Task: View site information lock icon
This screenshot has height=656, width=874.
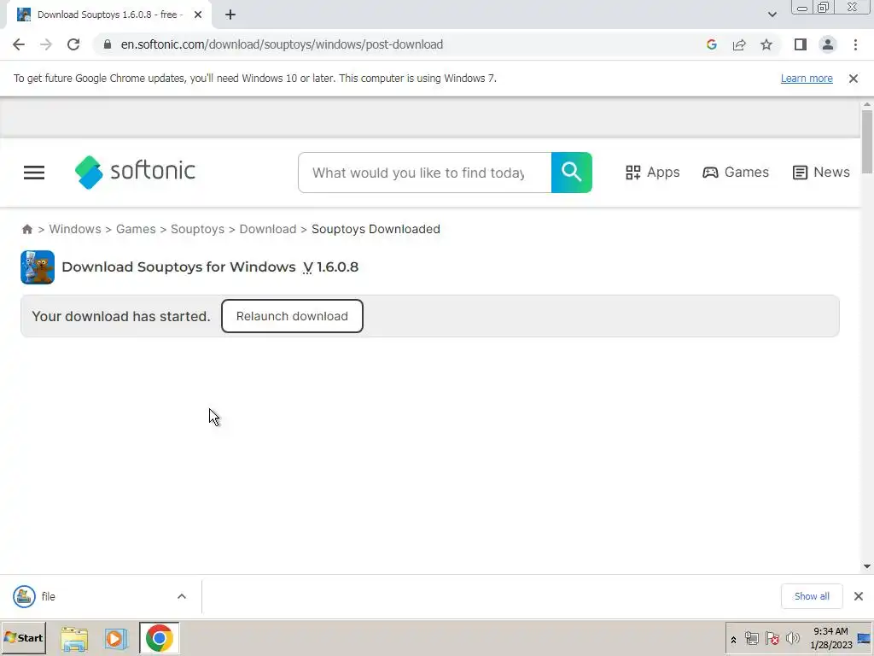Action: click(108, 44)
